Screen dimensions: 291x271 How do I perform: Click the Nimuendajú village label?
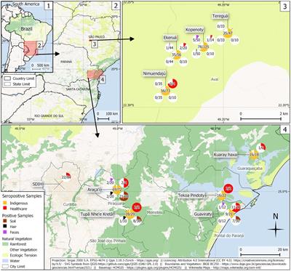coord(154,73)
